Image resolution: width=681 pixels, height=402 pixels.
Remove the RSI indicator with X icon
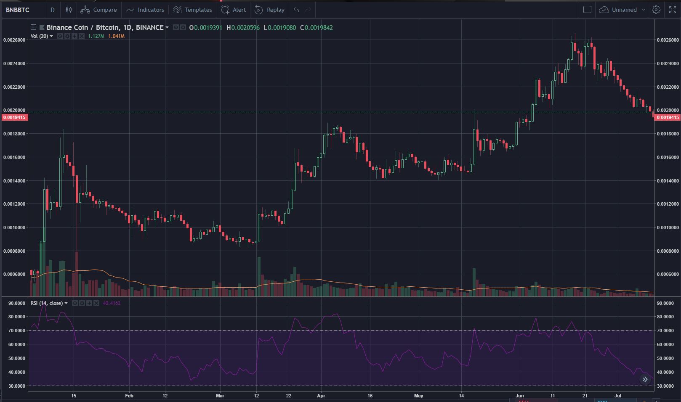point(96,303)
